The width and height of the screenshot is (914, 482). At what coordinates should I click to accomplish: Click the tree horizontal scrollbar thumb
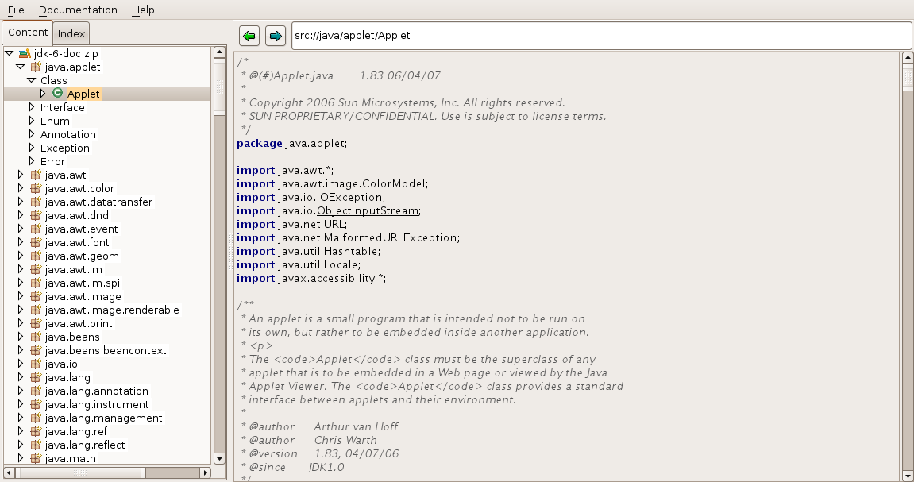[x=79, y=472]
